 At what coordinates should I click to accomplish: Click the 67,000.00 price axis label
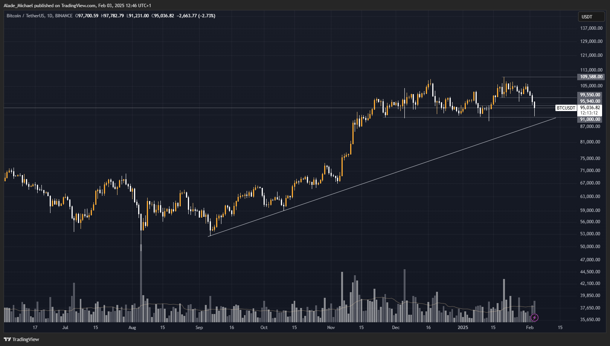(590, 183)
